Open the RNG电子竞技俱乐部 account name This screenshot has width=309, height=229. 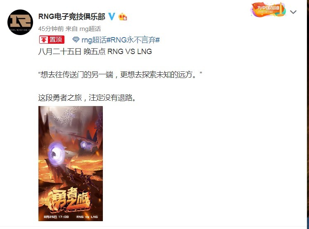[x=72, y=17]
